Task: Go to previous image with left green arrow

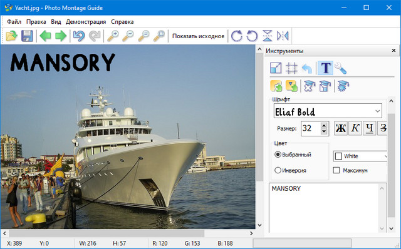Action: 46,36
